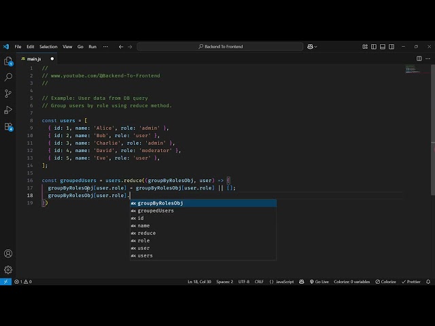Toggle the secondary side bar
This screenshot has width=435, height=326.
point(391,47)
